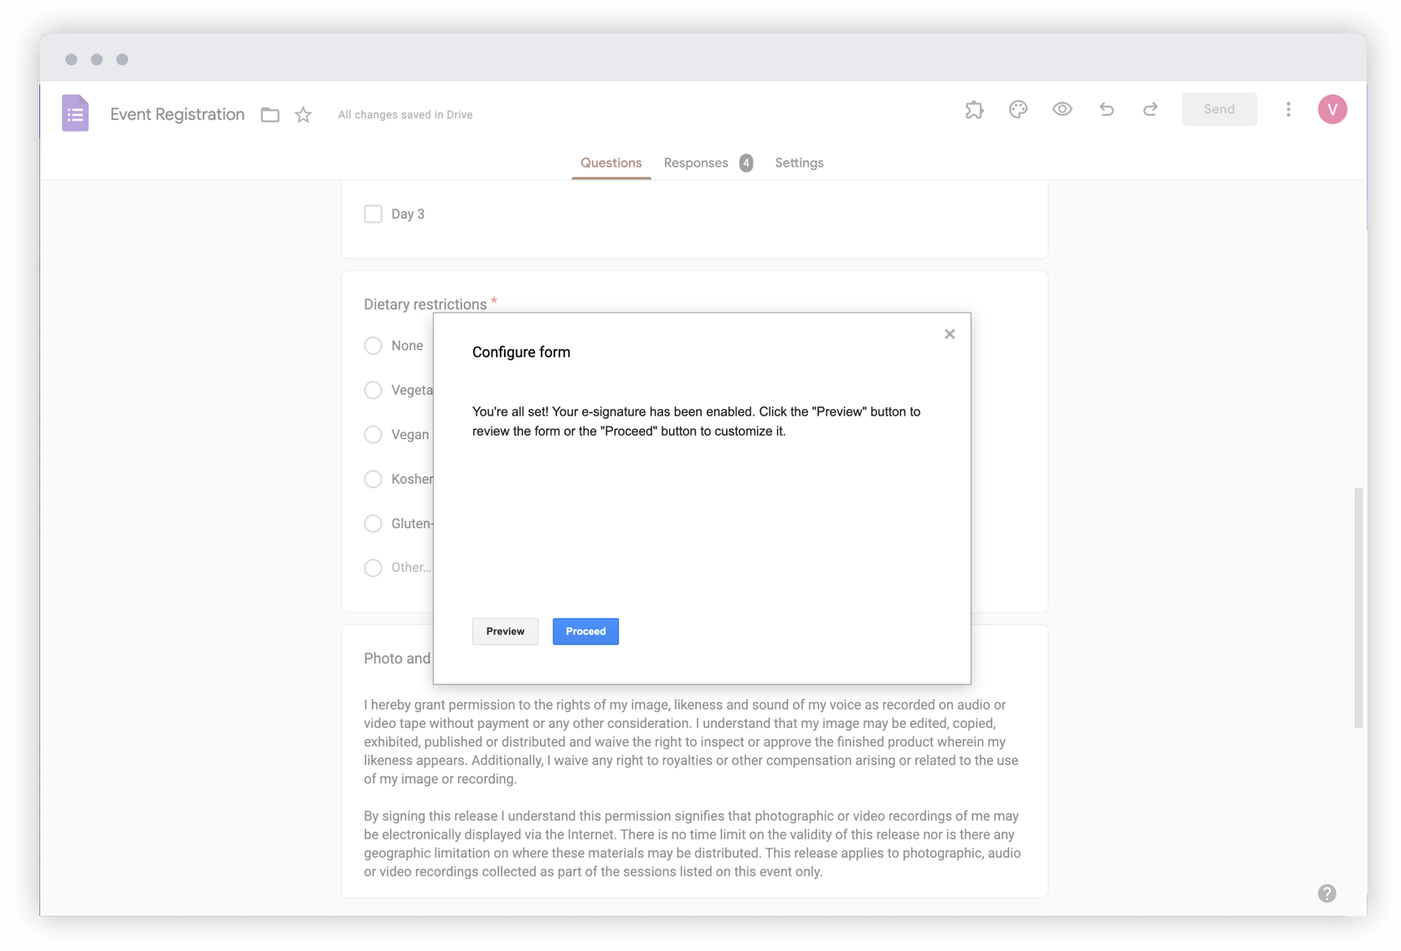This screenshot has width=1401, height=951.
Task: Switch to the Responses tab
Action: click(x=696, y=163)
